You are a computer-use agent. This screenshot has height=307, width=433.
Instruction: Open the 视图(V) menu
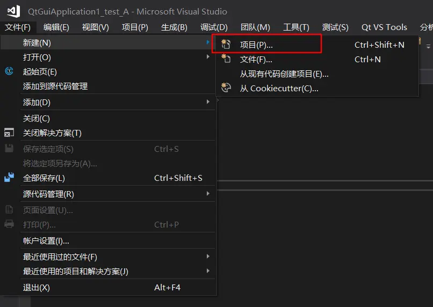tap(96, 27)
